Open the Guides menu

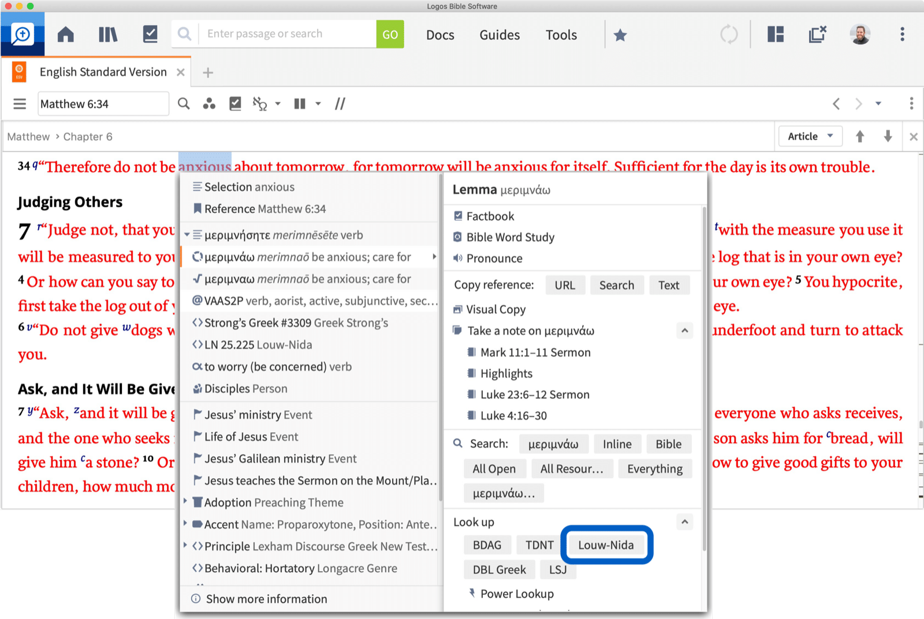(x=500, y=35)
